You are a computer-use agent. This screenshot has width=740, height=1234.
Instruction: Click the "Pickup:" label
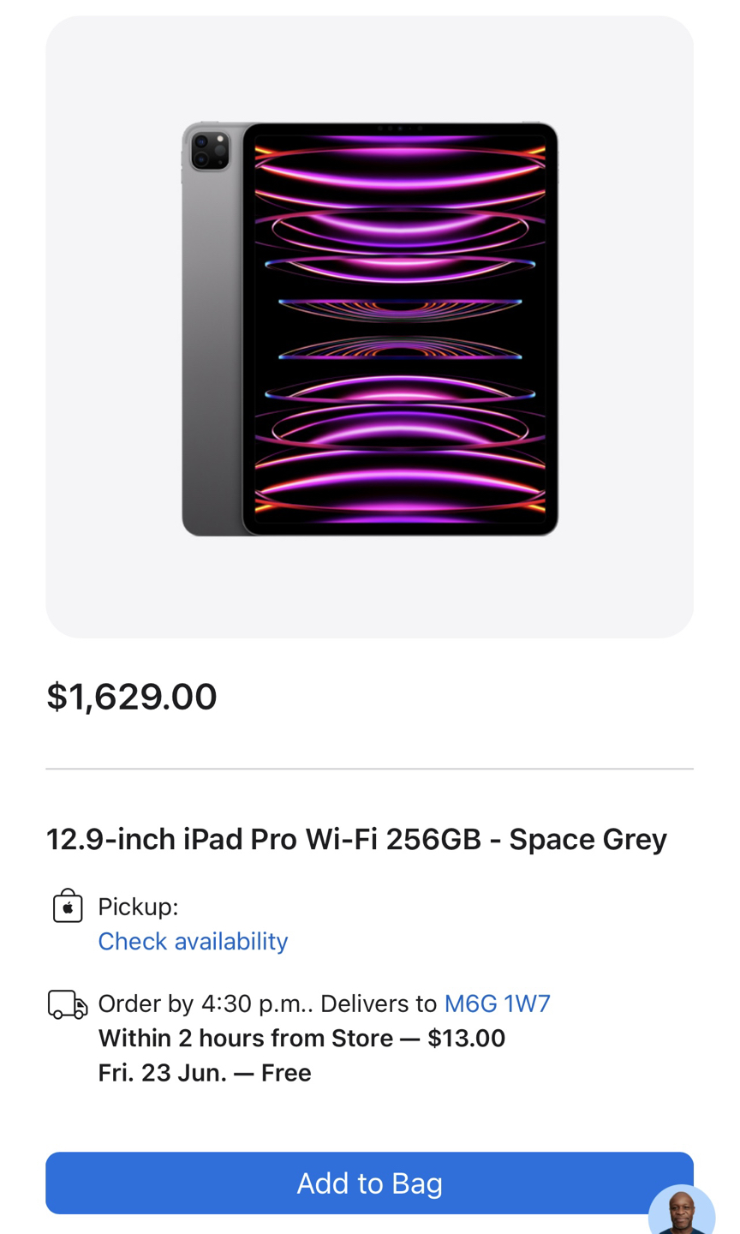point(138,907)
